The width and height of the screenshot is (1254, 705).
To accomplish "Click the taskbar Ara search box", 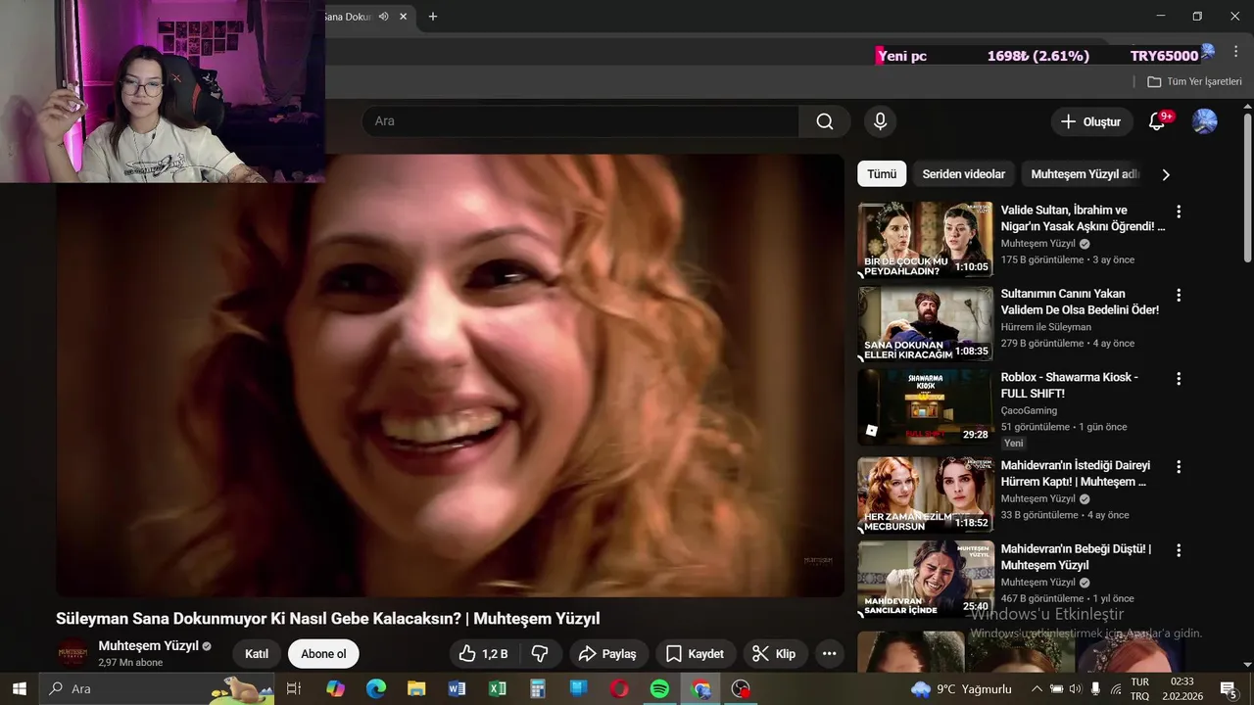I will (x=157, y=689).
